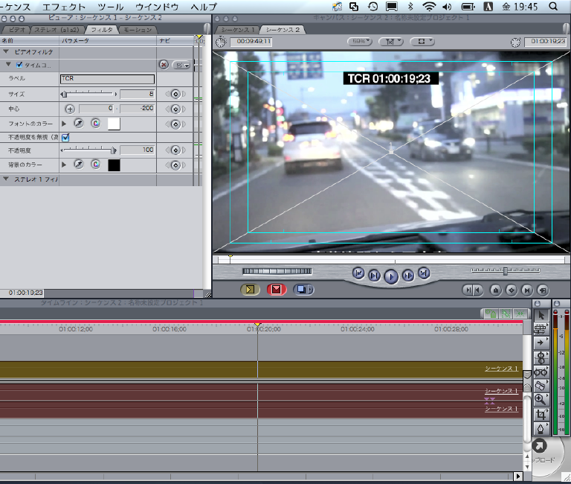Click the red remove-filter X button

pyautogui.click(x=164, y=65)
